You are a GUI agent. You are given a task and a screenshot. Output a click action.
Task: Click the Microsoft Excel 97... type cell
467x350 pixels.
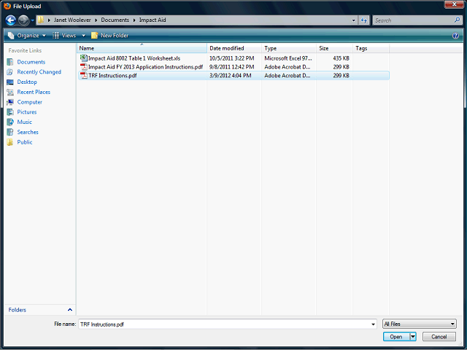click(288, 58)
